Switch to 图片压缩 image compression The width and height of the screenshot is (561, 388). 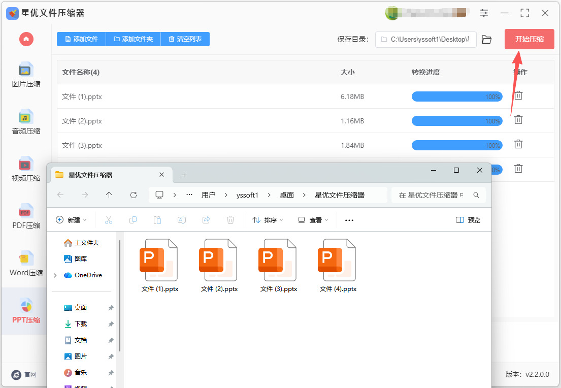point(26,75)
